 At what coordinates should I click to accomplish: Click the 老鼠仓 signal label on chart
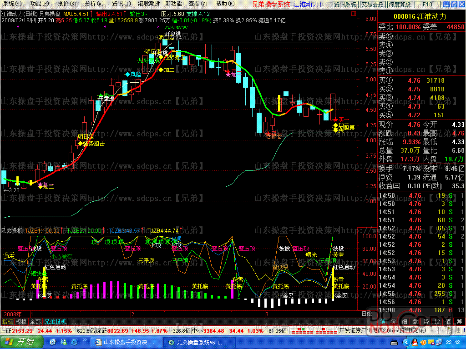274,136
